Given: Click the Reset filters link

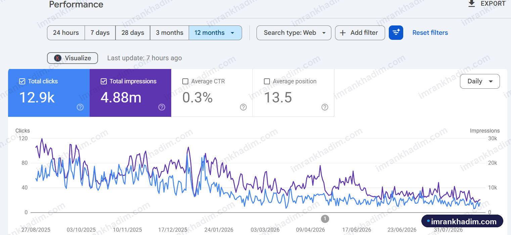Looking at the screenshot, I should point(430,32).
